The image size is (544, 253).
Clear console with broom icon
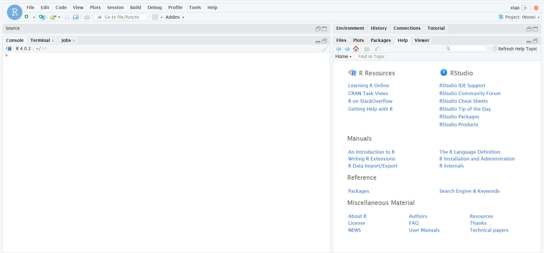325,49
